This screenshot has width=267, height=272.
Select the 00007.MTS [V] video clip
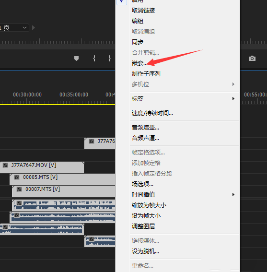[63, 191]
